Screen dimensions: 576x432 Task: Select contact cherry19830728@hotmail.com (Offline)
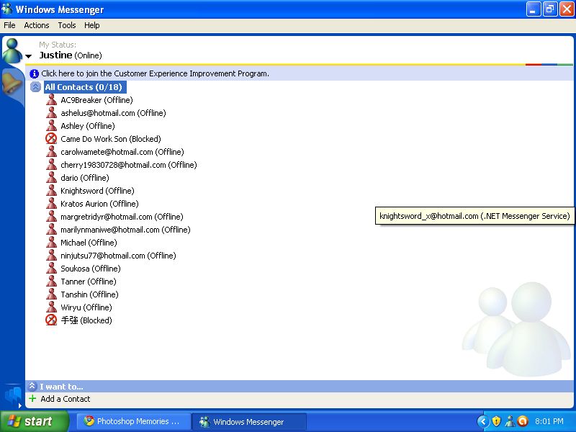[129, 165]
